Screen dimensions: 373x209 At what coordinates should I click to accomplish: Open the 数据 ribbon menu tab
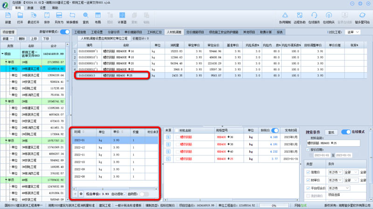(30, 8)
